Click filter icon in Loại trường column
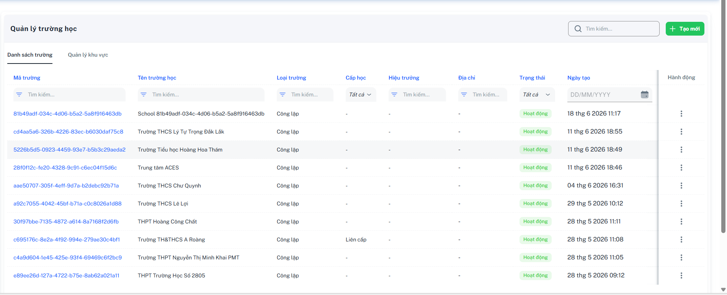Viewport: 727px width, 295px height. tap(283, 95)
